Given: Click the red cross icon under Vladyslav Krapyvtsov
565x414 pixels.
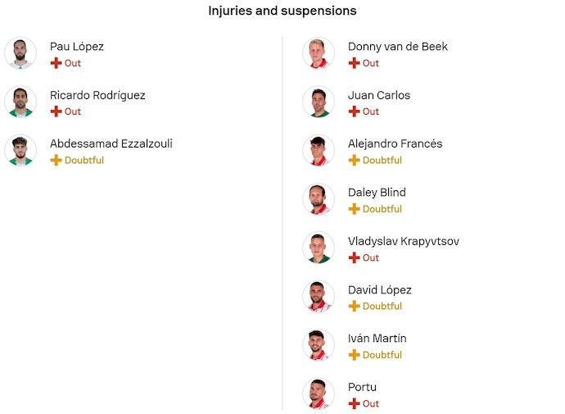Looking at the screenshot, I should point(354,257).
